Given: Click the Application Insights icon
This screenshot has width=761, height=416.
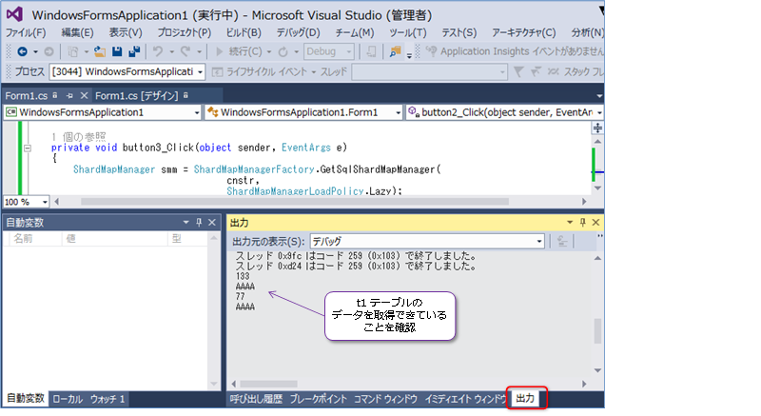Looking at the screenshot, I should coord(432,51).
